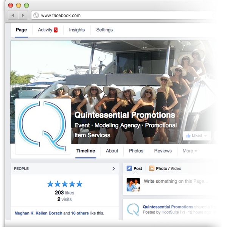Click the globe icon in the address bar
This screenshot has width=227, height=227.
(36, 16)
